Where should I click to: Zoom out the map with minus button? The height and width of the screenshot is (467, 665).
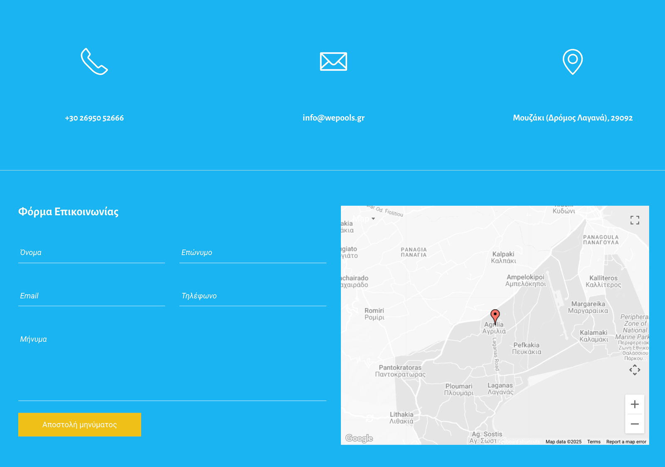635,424
